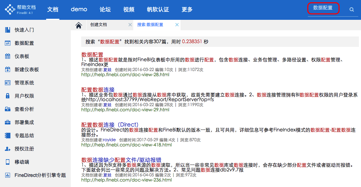Select 仪表板 in the sidebar

tap(22, 56)
